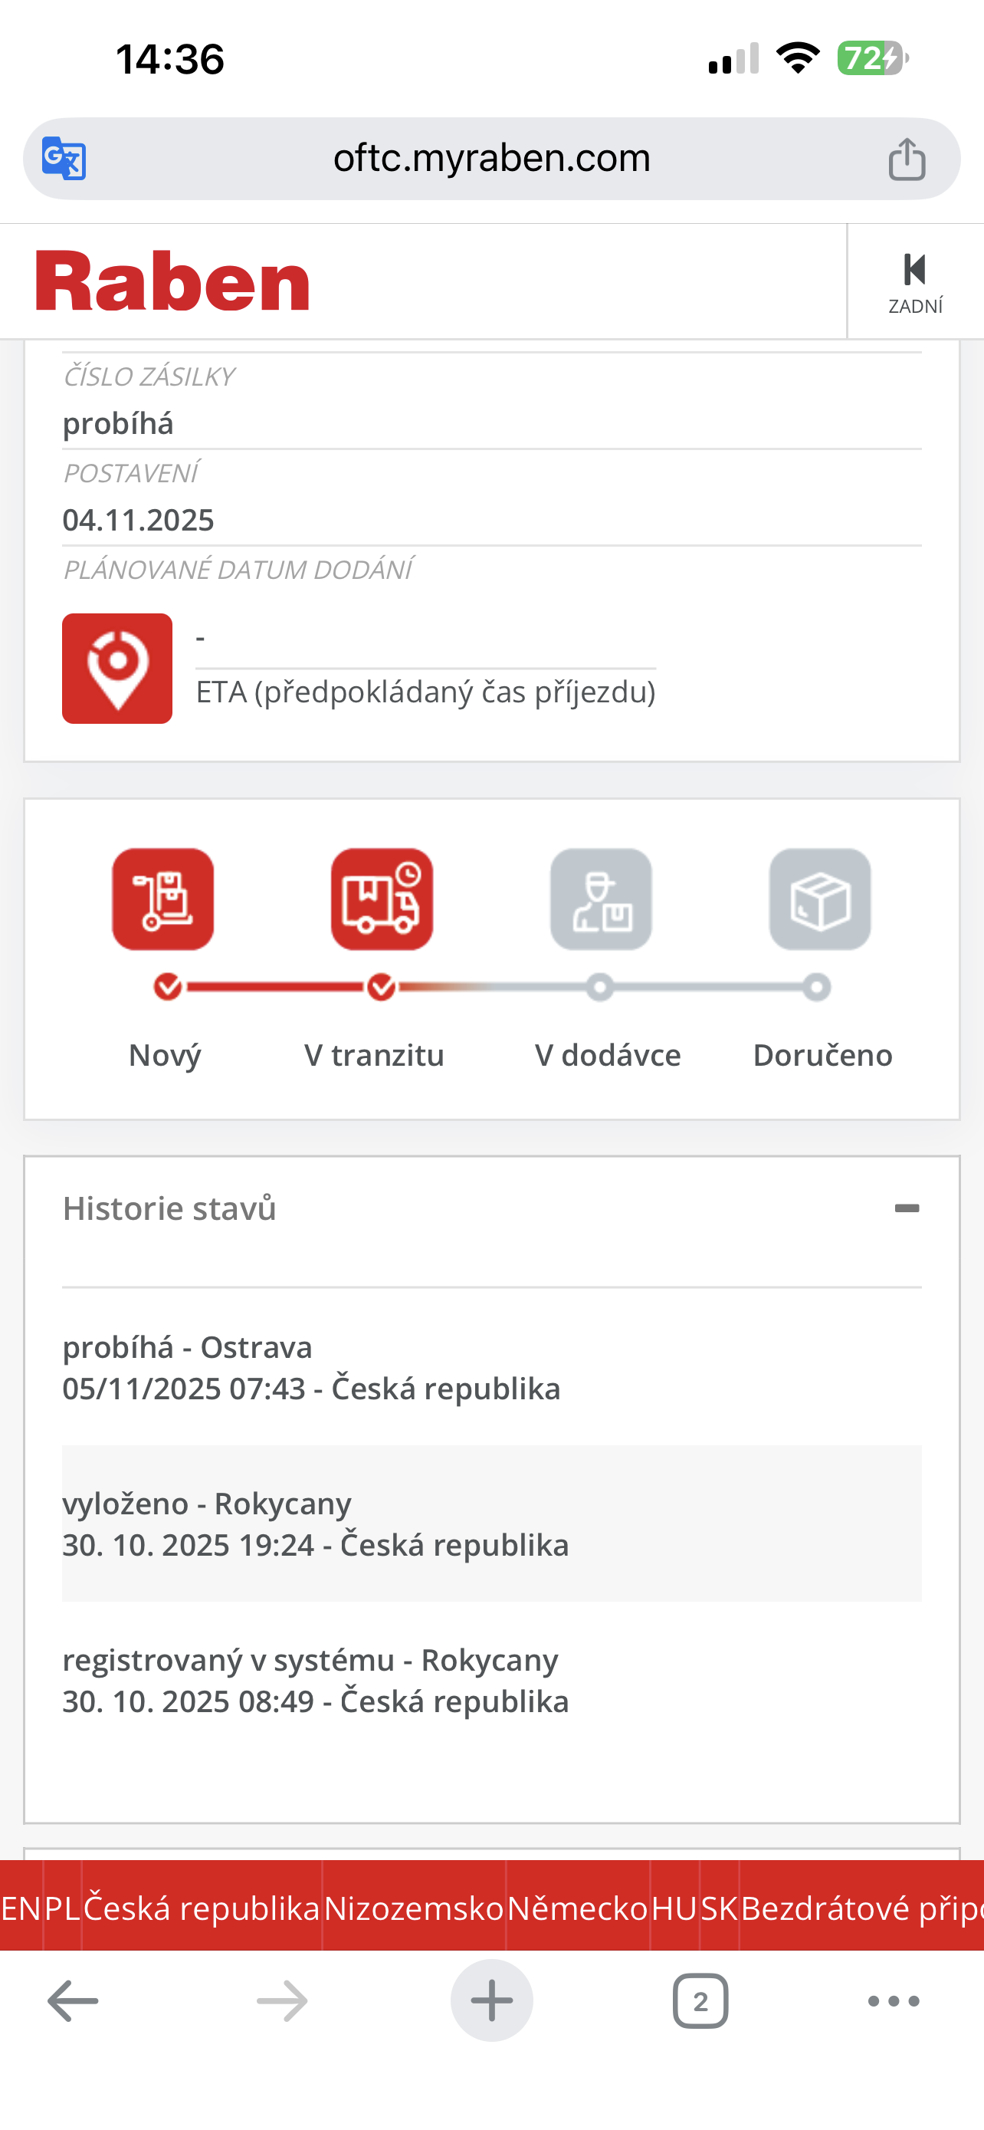Click the V tranzitu checkmark on progress bar
The height and width of the screenshot is (2130, 984).
pos(382,987)
